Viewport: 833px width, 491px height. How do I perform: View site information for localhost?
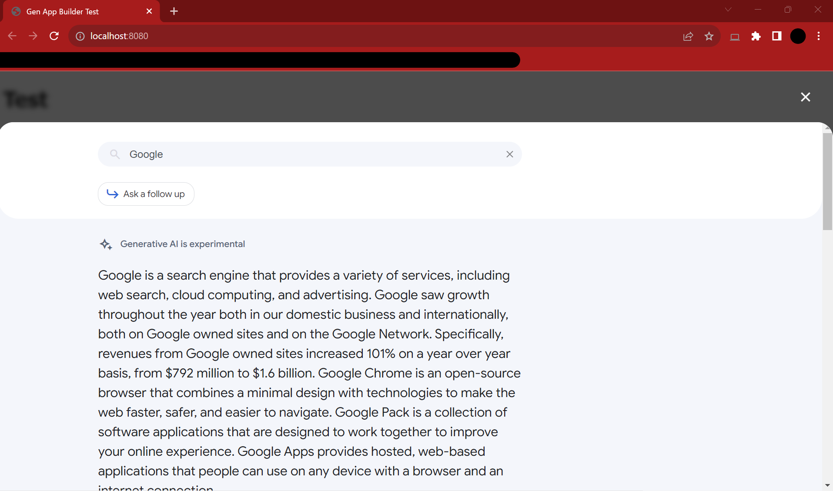click(80, 36)
